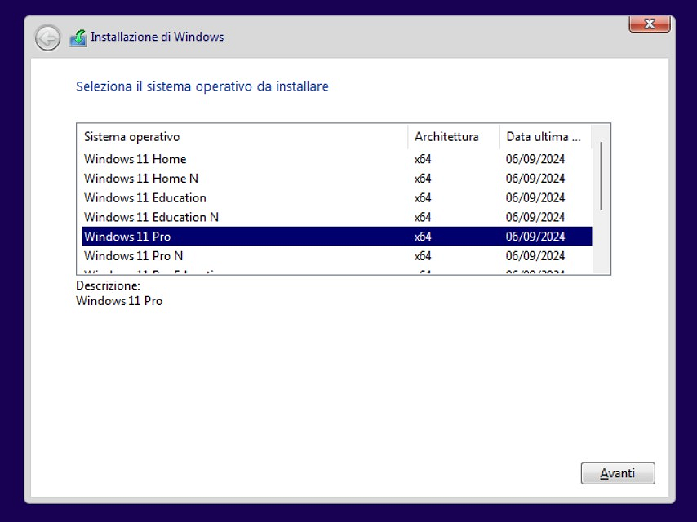Select Windows 11 Home row

(337, 159)
